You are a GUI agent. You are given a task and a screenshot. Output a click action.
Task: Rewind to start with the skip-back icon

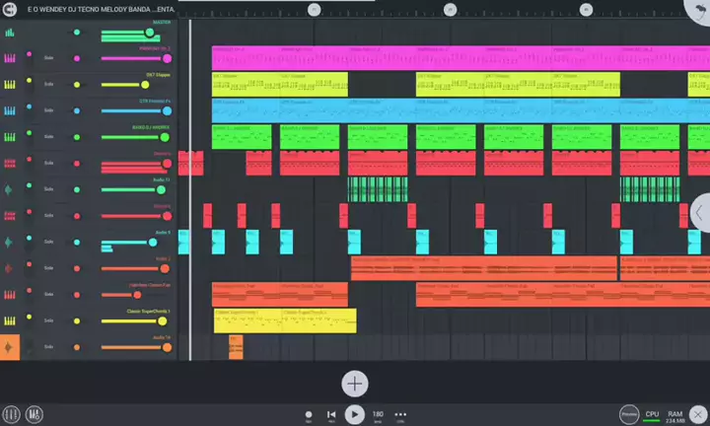331,414
